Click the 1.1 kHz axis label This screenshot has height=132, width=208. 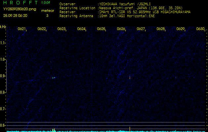(3, 43)
